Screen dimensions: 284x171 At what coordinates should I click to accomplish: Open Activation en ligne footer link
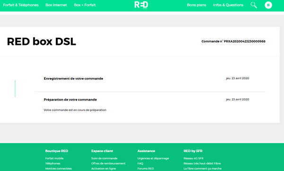104,169
